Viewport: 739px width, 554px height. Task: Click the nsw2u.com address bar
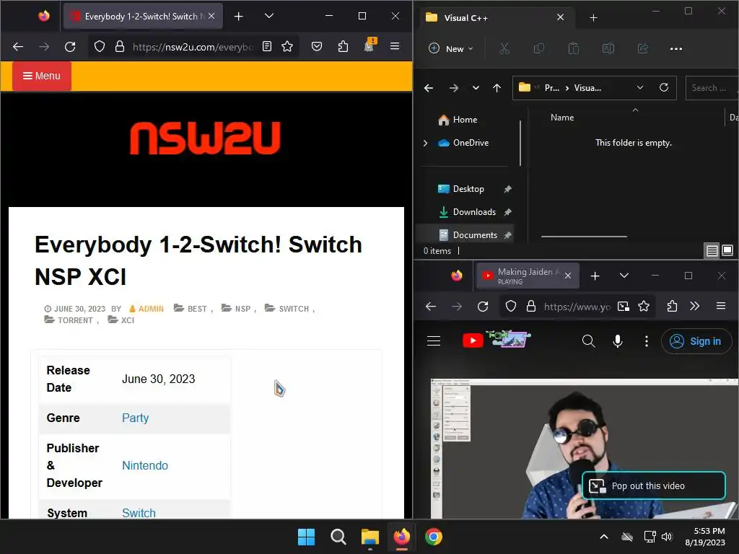click(x=193, y=47)
